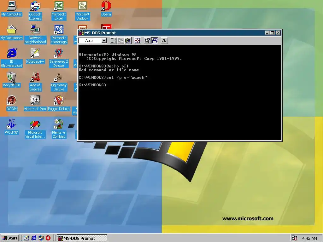Switch MS-DOS Prompt to full screen
The height and width of the screenshot is (242, 323).
coord(138,41)
